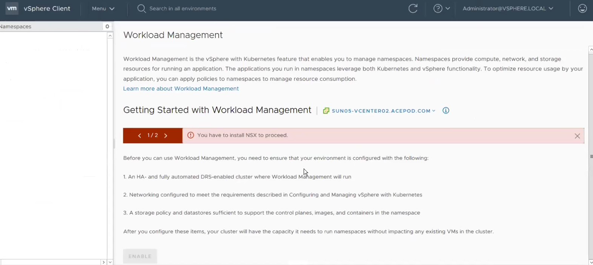Viewport: 593px width, 265px height.
Task: Open the help question mark menu
Action: 441,8
